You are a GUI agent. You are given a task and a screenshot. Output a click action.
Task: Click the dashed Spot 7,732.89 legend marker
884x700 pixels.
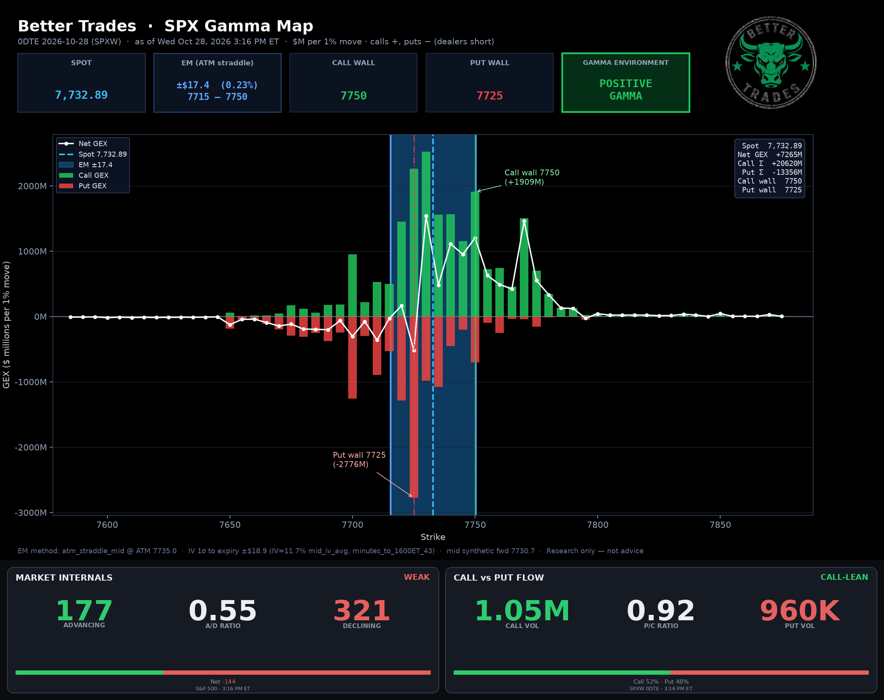tap(66, 154)
